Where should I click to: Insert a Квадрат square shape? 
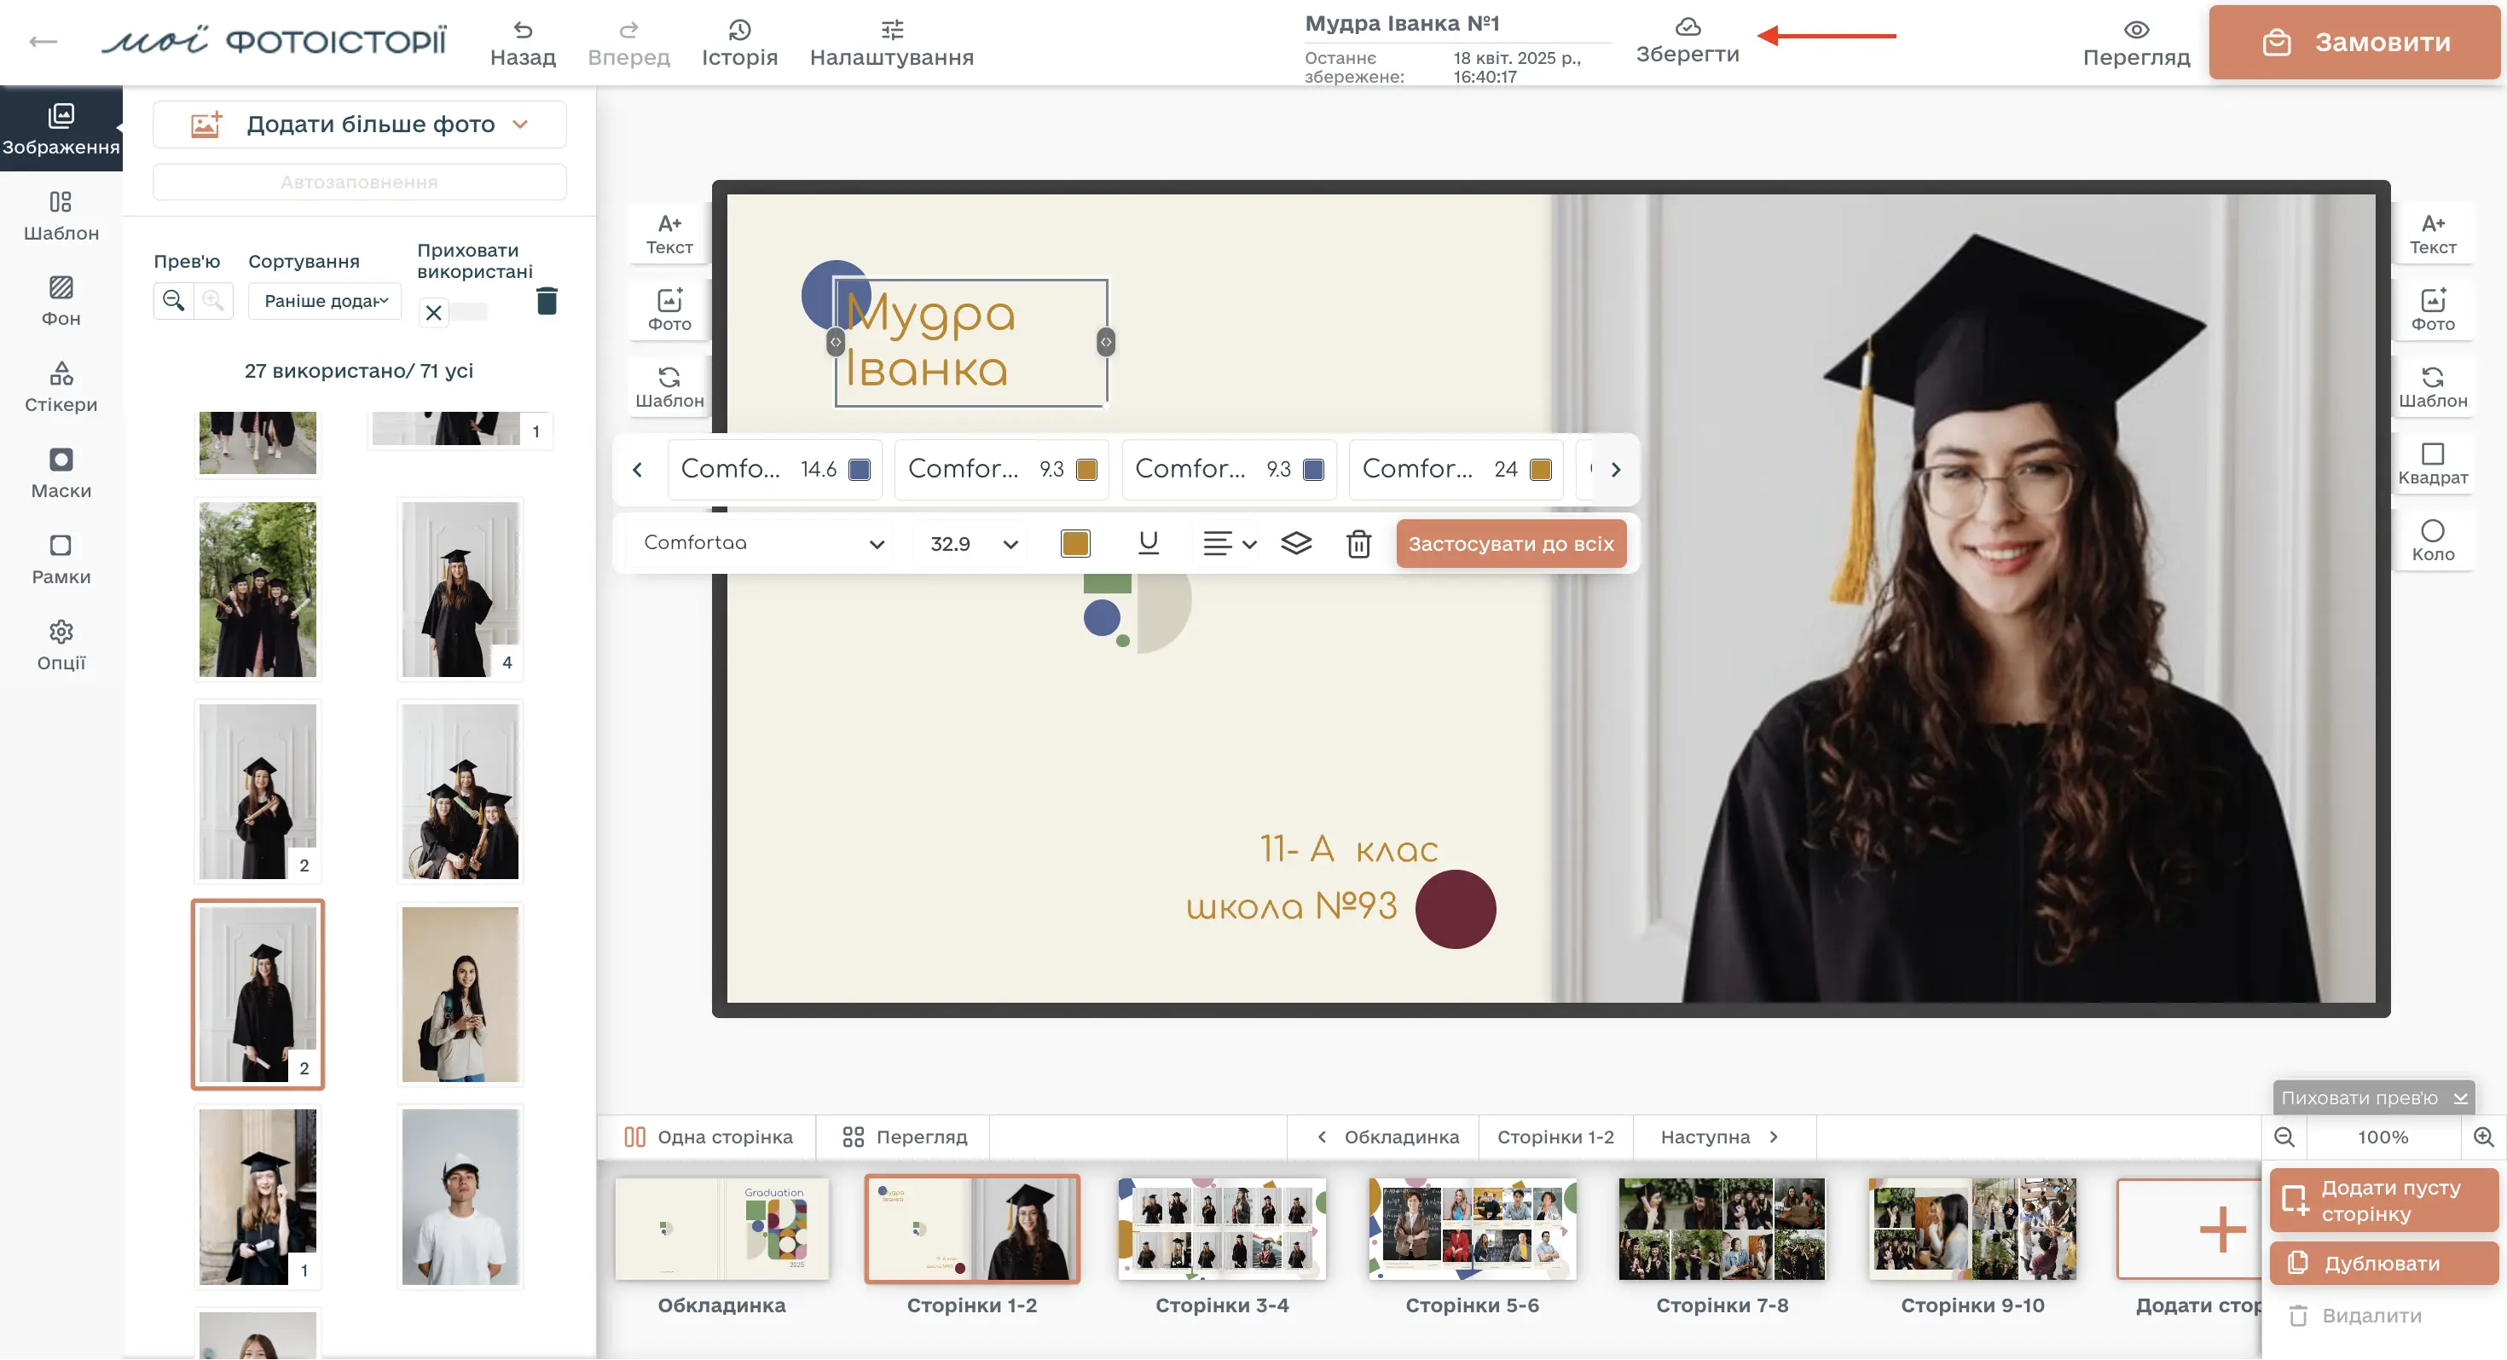pyautogui.click(x=2433, y=464)
